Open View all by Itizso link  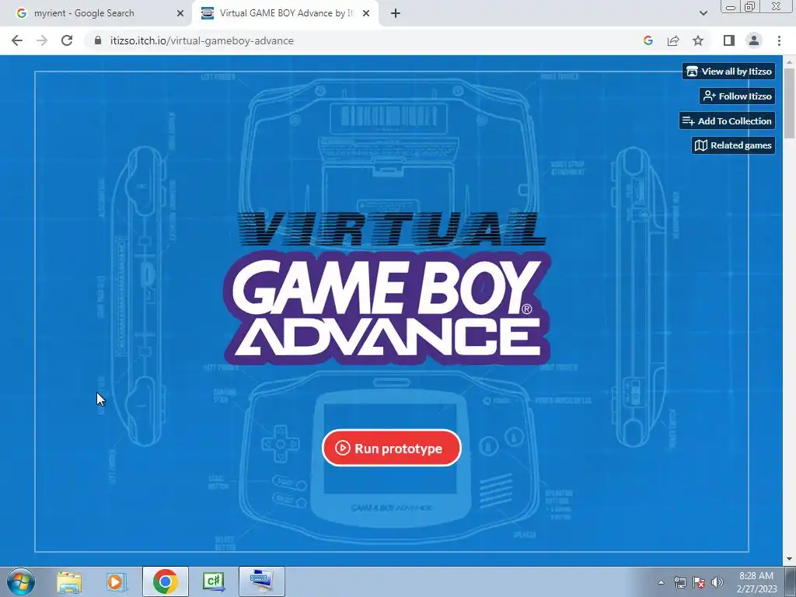[728, 72]
